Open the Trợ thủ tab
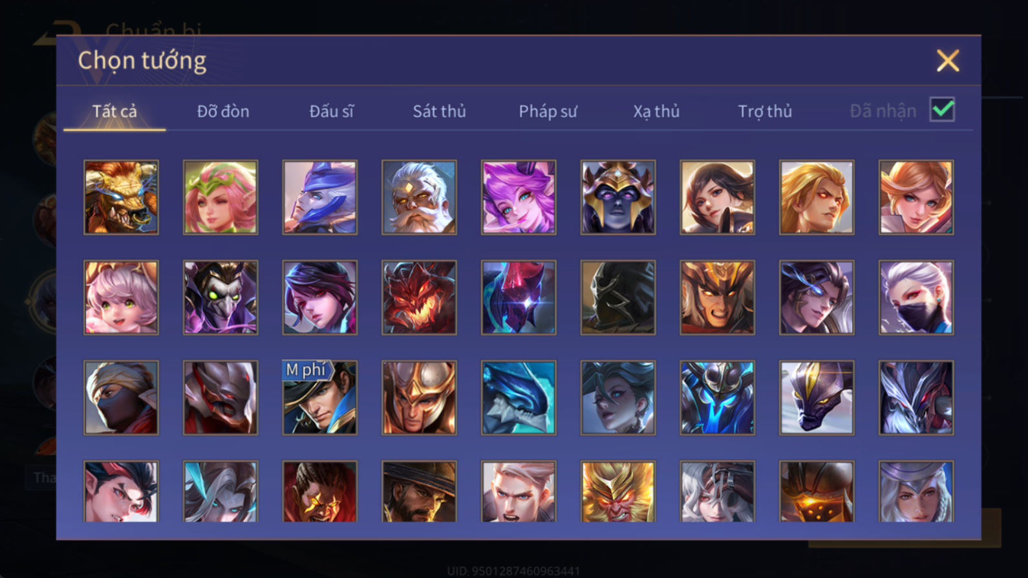The width and height of the screenshot is (1028, 578). 765,111
